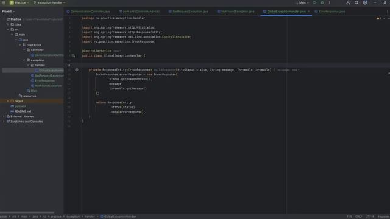Image resolution: width=390 pixels, height=219 pixels.
Task: Click the import ErrorResponse line
Action: (118, 41)
